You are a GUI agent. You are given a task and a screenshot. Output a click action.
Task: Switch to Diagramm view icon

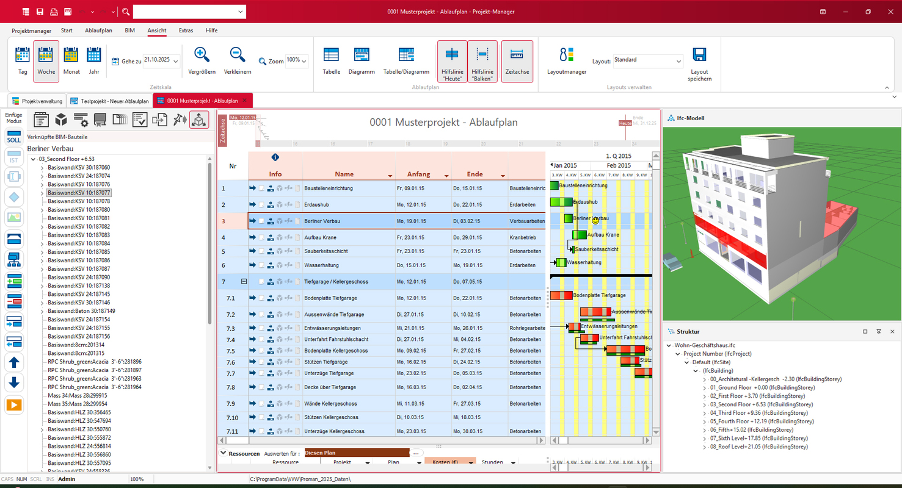click(x=362, y=60)
